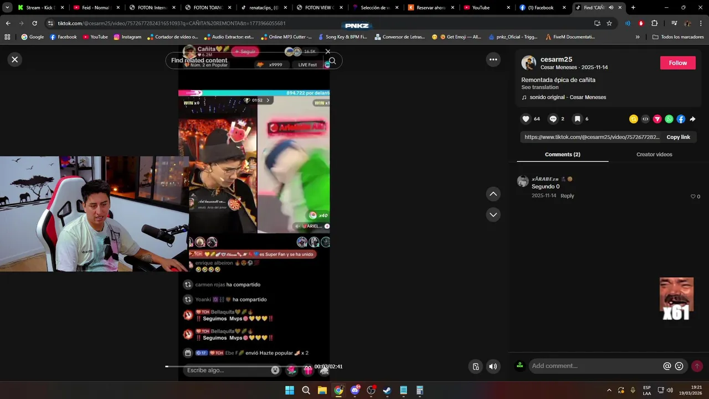
Task: Close the TikTok video viewer with the X
Action: pos(15,59)
